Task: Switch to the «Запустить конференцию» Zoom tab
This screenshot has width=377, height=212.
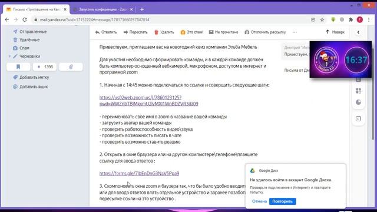Action: click(x=103, y=9)
